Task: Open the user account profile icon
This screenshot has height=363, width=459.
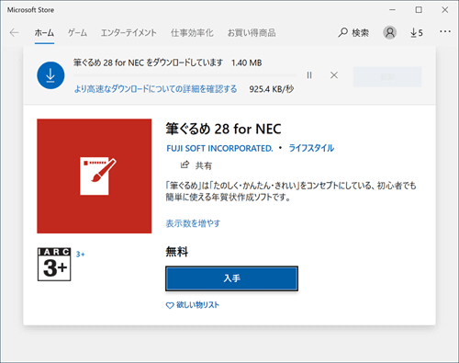Action: [389, 32]
